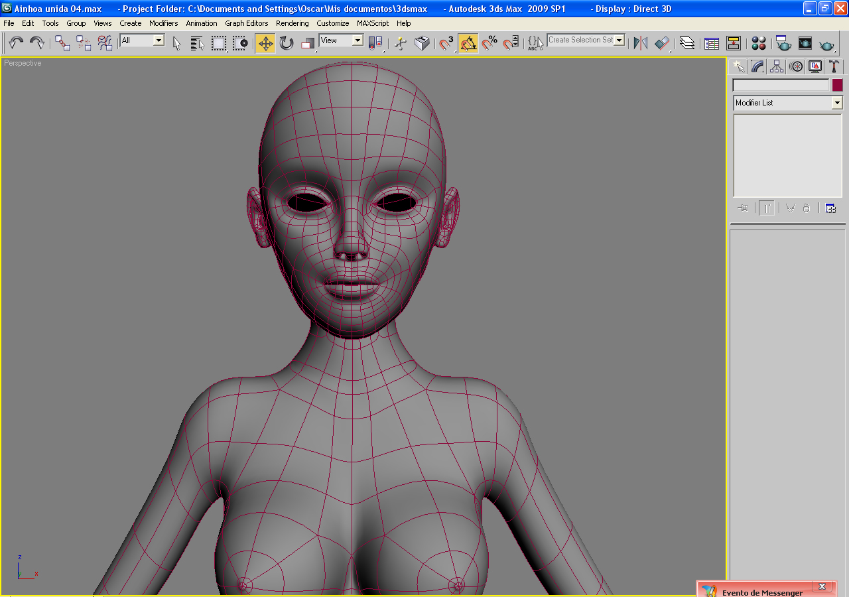Click Remove Modifier from the Stack icon
The height and width of the screenshot is (597, 849).
(x=806, y=208)
